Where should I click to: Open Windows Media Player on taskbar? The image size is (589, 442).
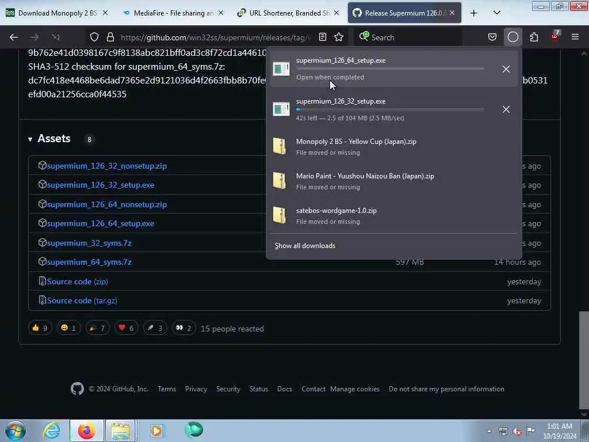point(156,430)
